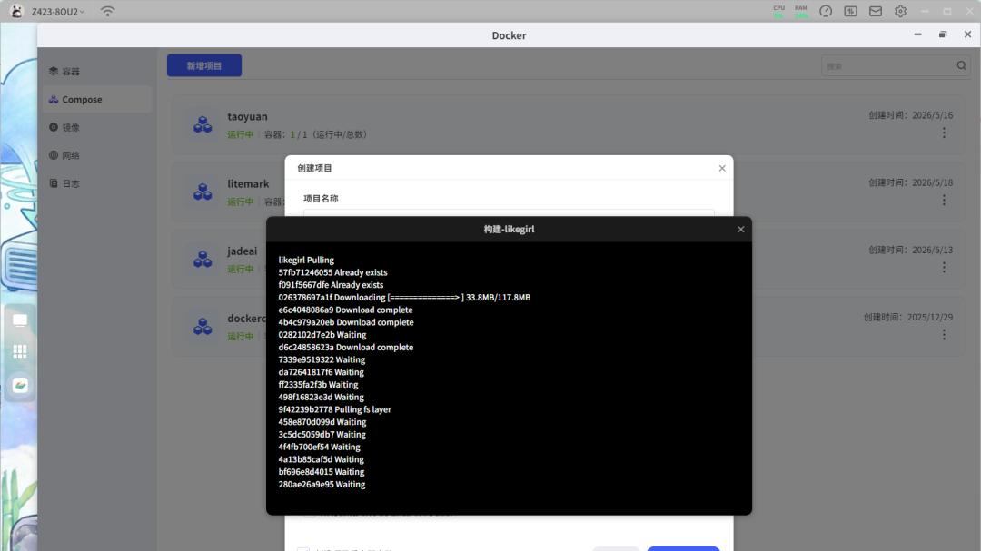Image resolution: width=981 pixels, height=551 pixels.
Task: Open the taoyuan project name
Action: pyautogui.click(x=247, y=116)
